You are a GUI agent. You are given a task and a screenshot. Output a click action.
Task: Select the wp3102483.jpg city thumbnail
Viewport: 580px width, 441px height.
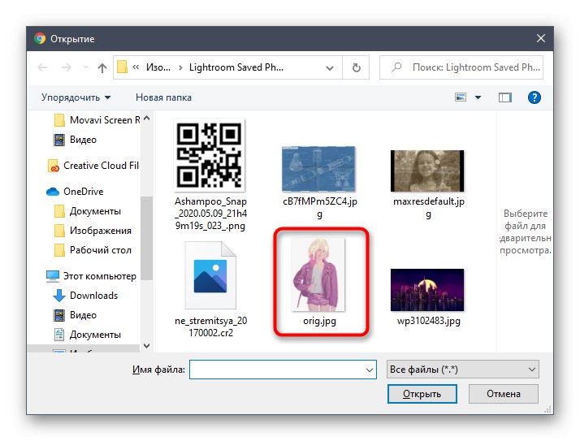427,290
